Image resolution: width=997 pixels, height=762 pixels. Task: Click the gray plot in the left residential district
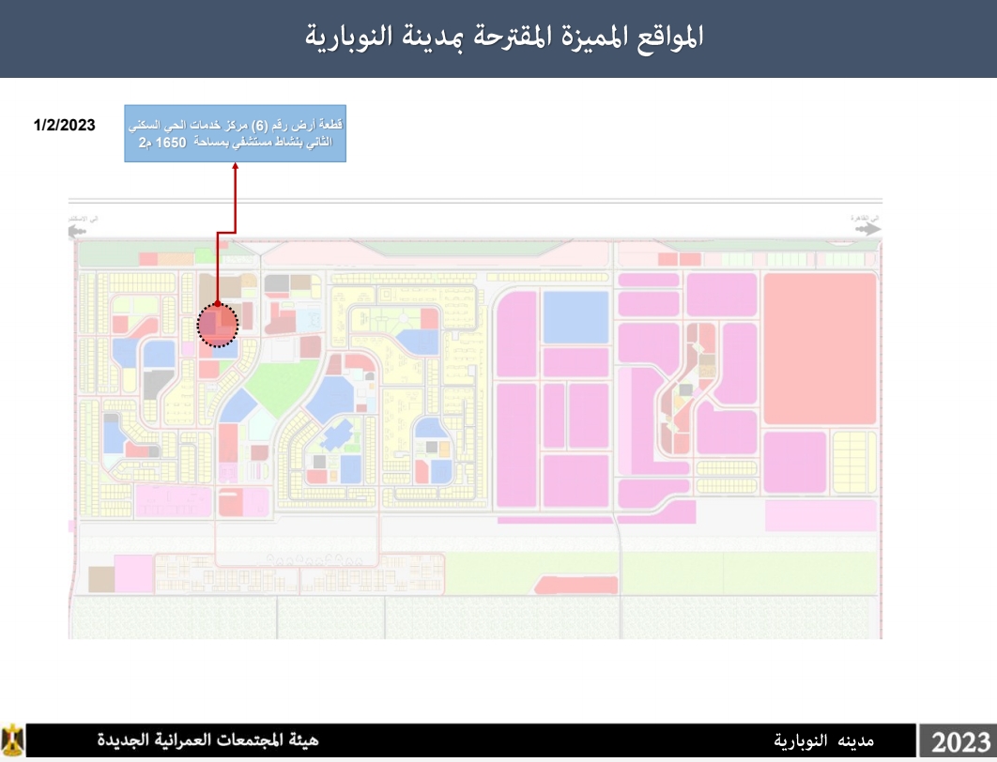157,385
